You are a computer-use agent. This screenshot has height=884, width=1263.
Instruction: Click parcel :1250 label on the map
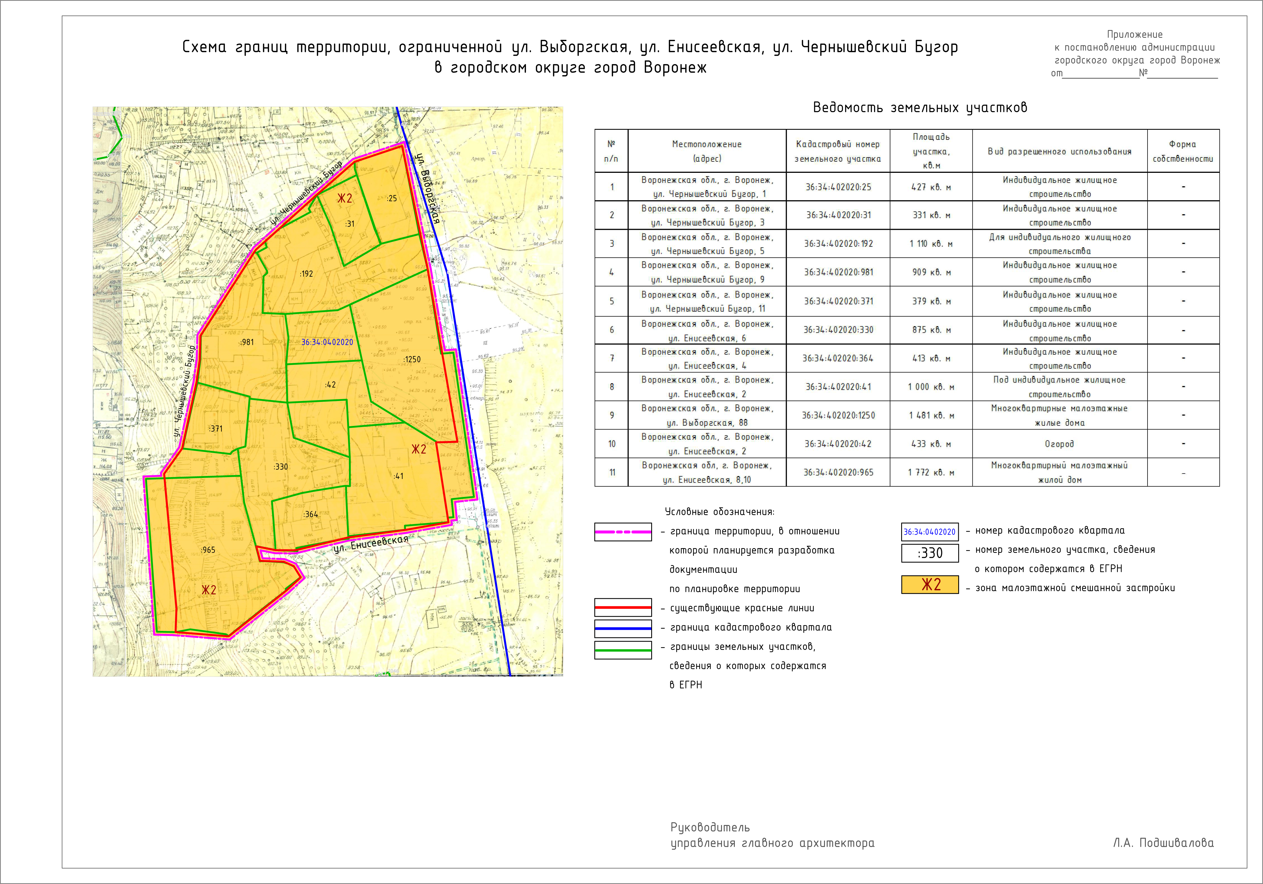coord(412,359)
